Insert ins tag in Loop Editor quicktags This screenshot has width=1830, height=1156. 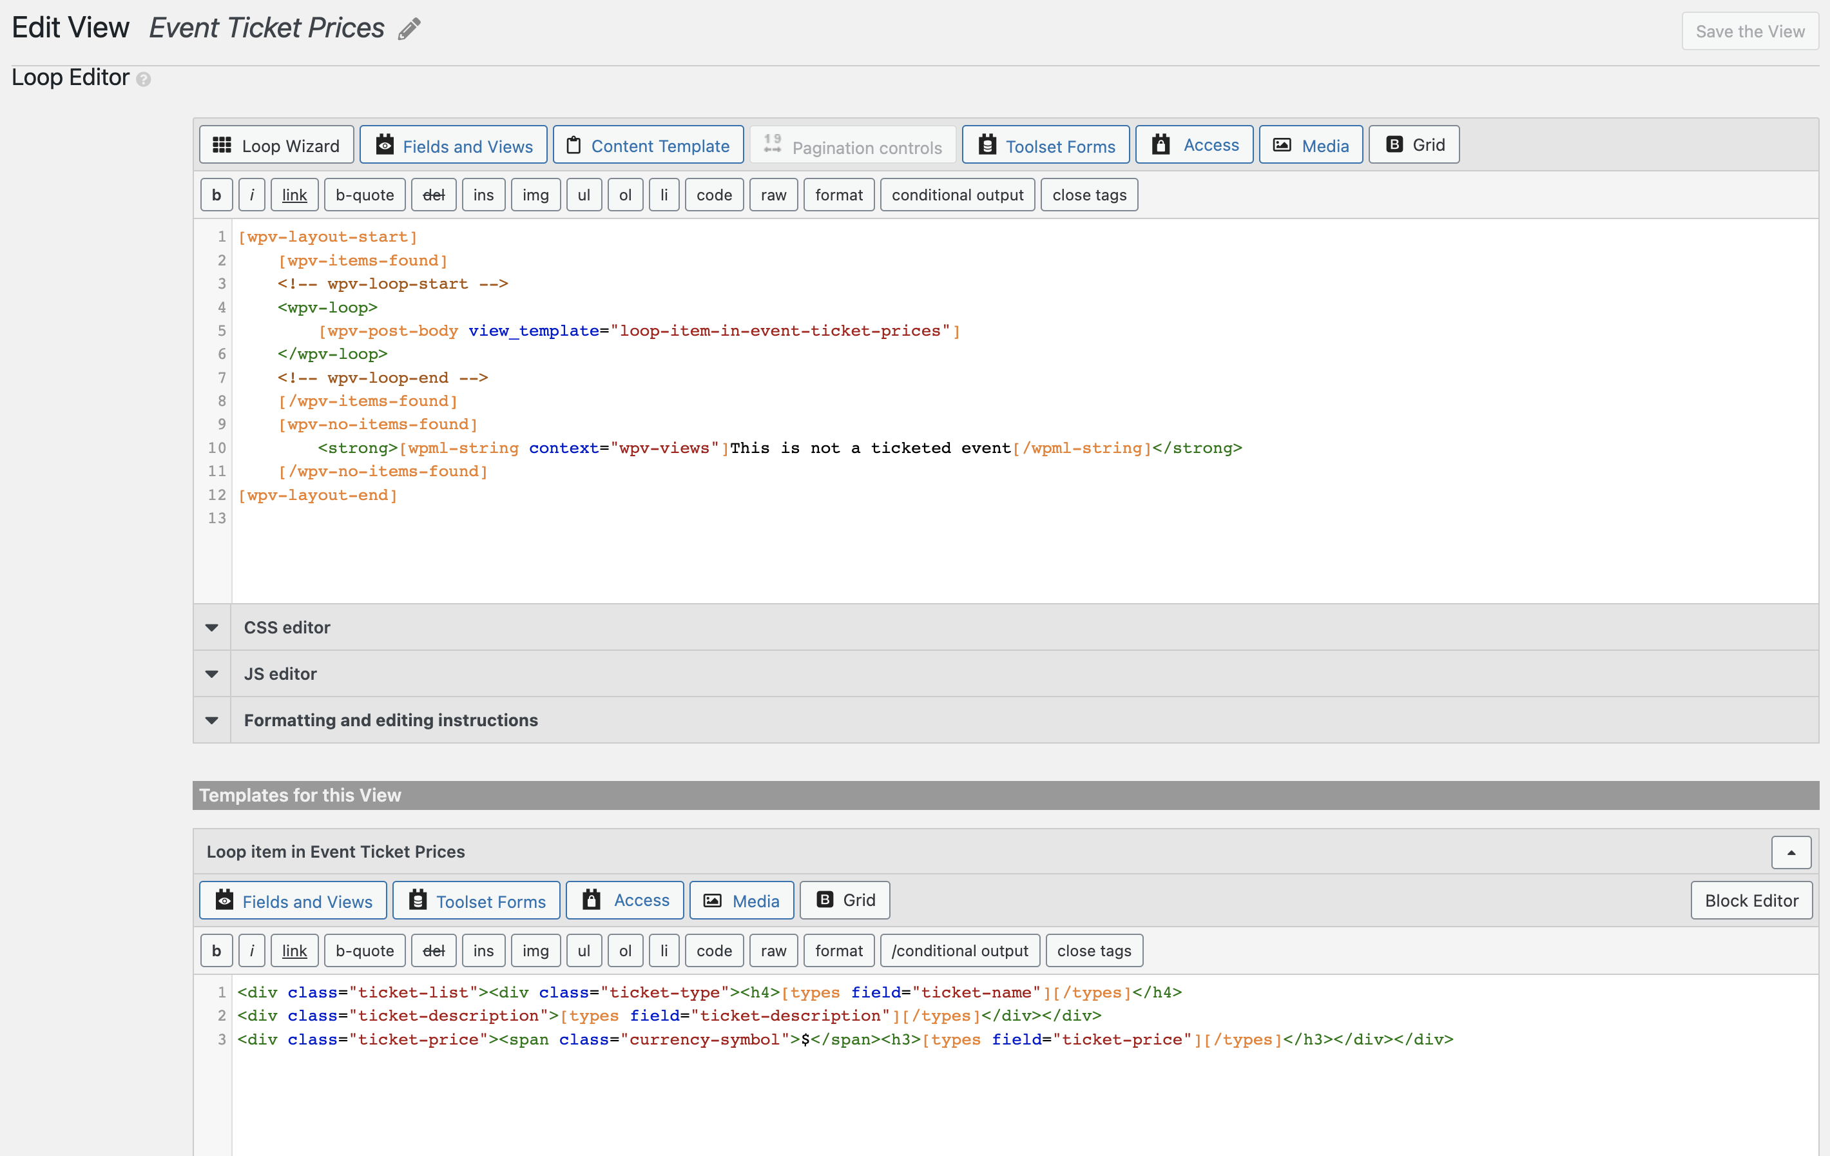pyautogui.click(x=483, y=195)
